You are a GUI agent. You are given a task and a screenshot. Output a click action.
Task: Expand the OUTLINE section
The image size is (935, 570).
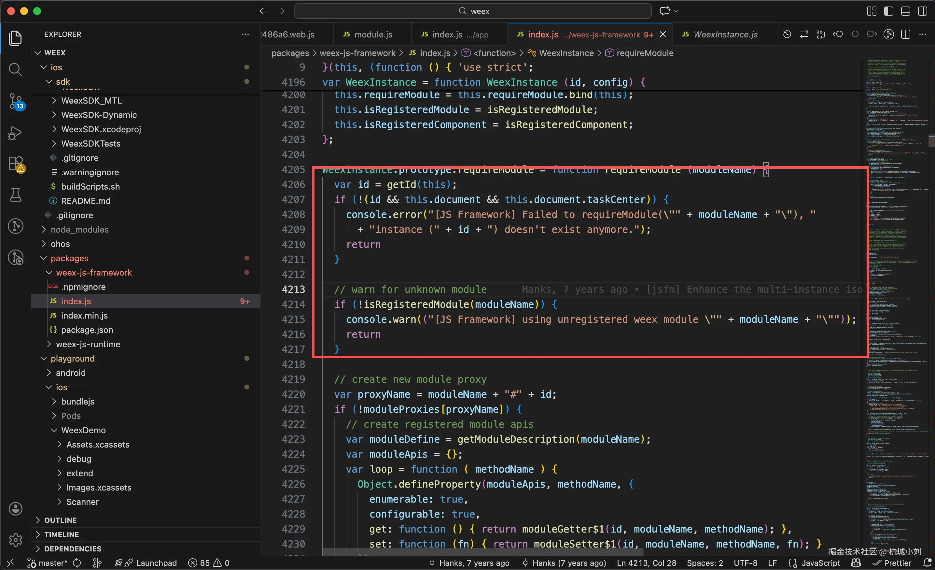click(x=60, y=520)
